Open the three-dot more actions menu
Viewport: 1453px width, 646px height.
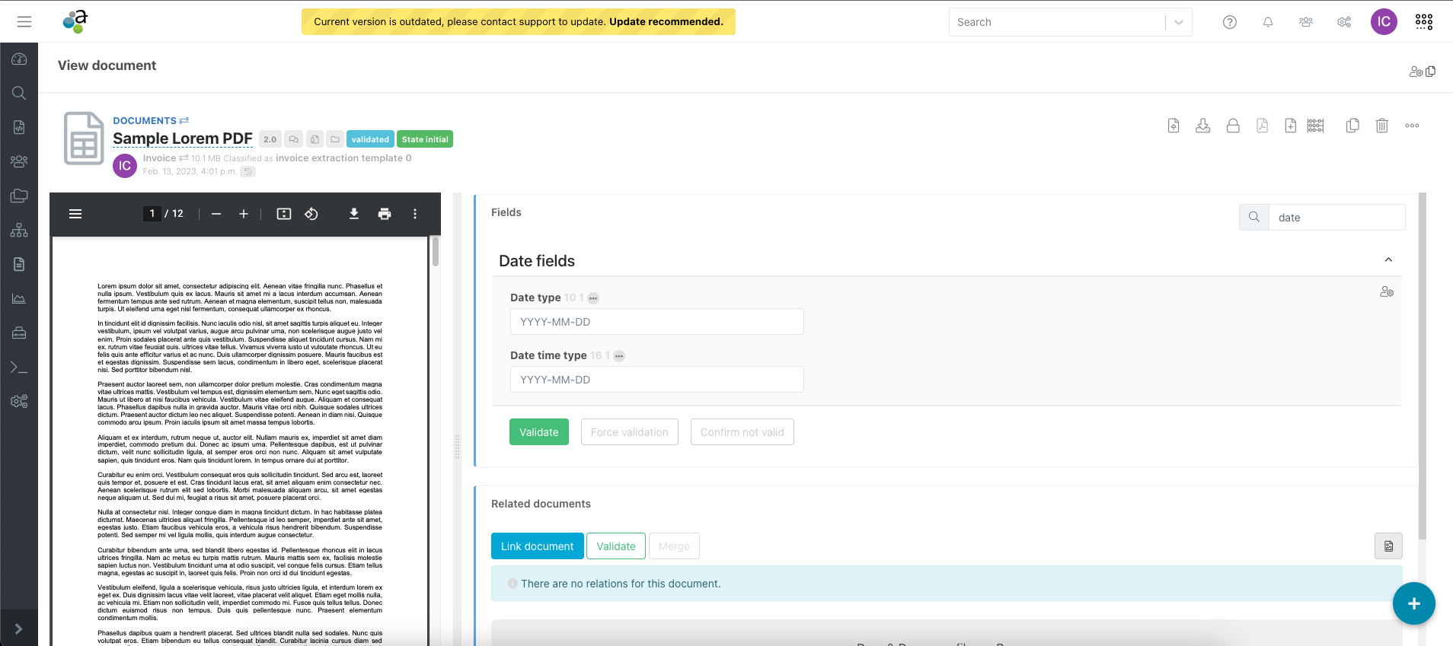point(1412,126)
